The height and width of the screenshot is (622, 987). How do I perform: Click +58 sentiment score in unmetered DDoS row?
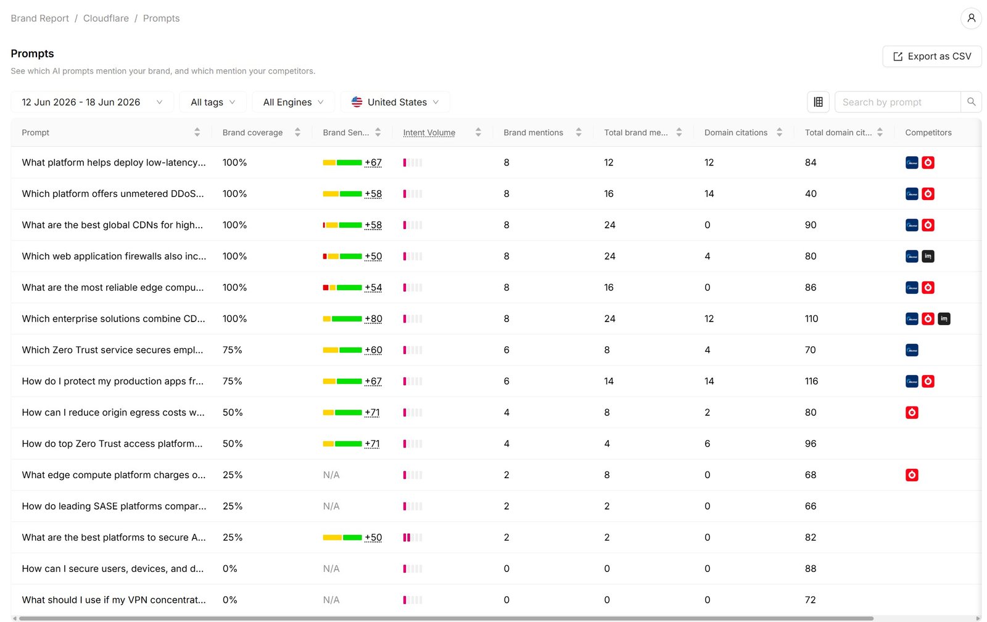pos(373,194)
